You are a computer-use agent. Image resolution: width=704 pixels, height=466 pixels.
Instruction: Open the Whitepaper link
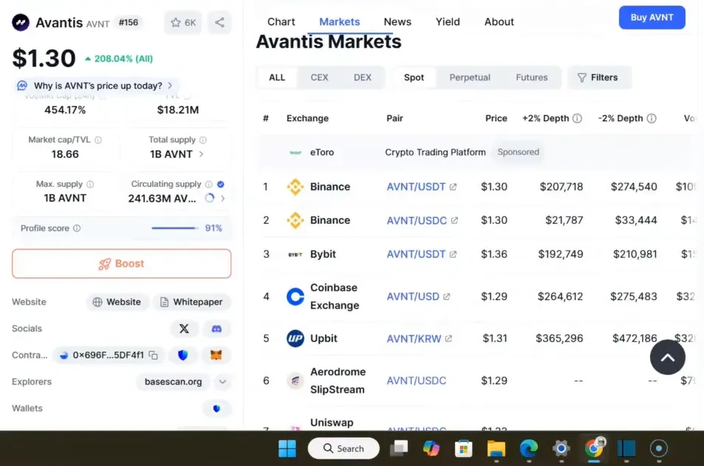[x=192, y=302]
